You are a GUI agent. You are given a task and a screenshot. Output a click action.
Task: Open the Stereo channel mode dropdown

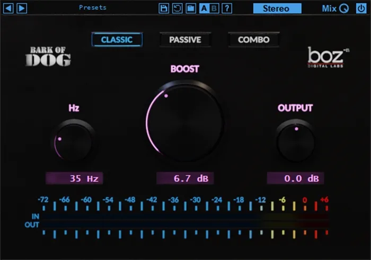[277, 8]
